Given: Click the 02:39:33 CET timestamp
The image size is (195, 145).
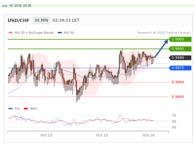Looking at the screenshot, I should [66, 20].
